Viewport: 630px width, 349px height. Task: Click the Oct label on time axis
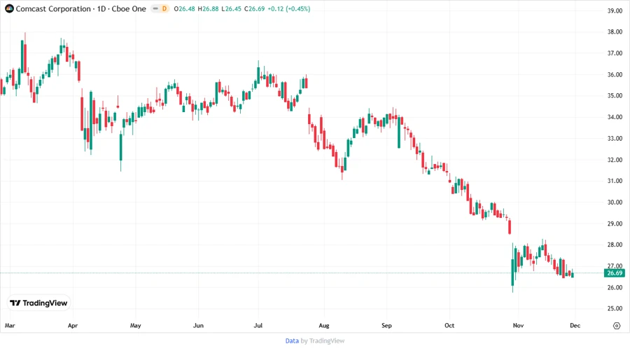click(x=449, y=325)
